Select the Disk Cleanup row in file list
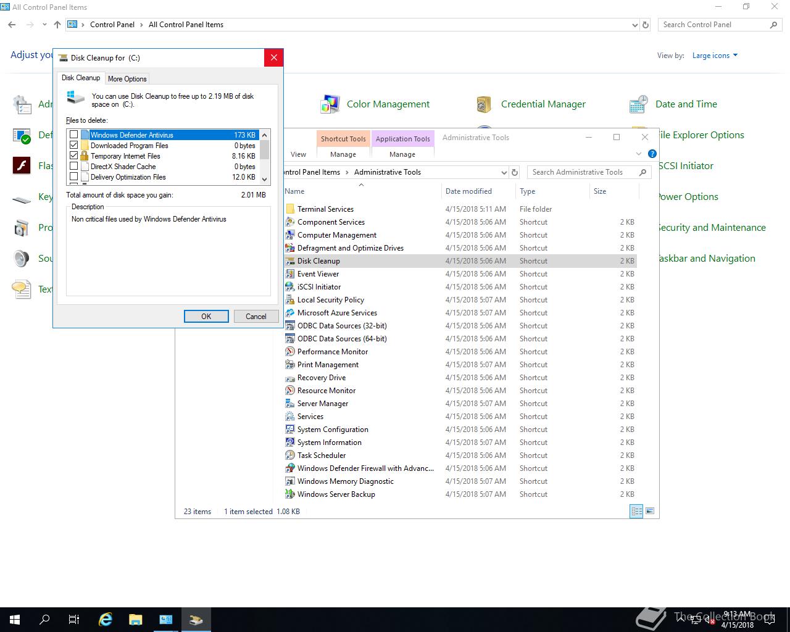 pyautogui.click(x=460, y=261)
